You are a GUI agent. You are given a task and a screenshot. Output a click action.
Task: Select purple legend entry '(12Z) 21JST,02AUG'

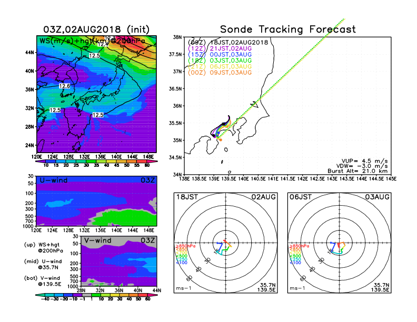[220, 48]
